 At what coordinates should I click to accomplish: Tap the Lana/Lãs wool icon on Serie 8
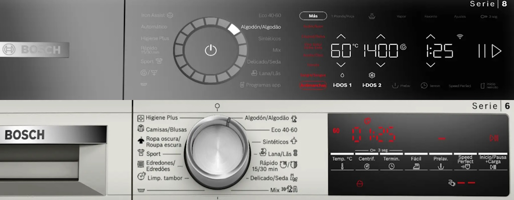point(254,73)
